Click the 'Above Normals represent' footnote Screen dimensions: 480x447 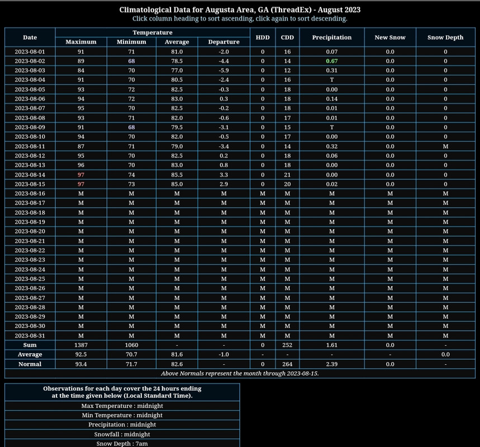click(240, 373)
